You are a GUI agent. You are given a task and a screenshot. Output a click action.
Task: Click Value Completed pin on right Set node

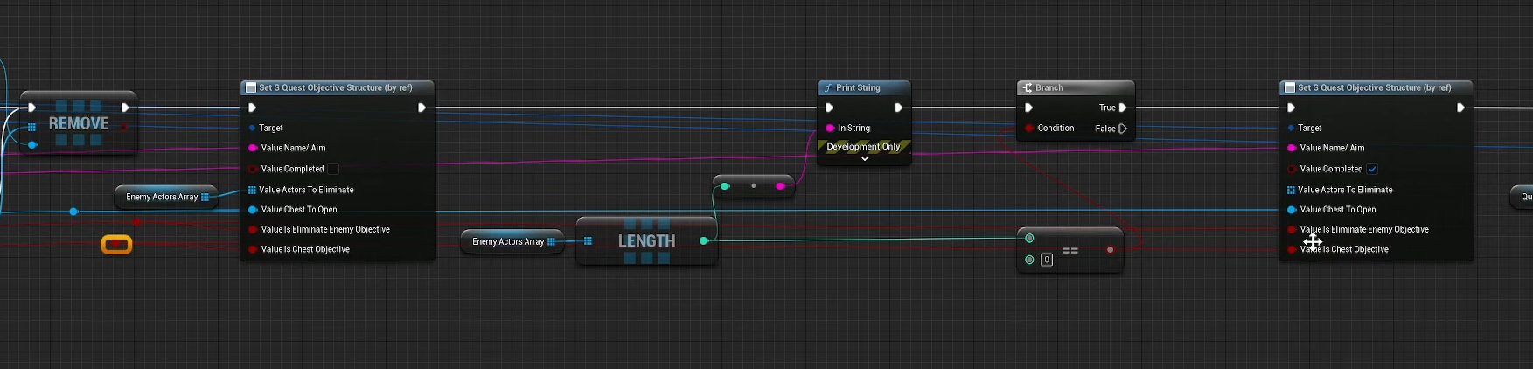[1292, 169]
